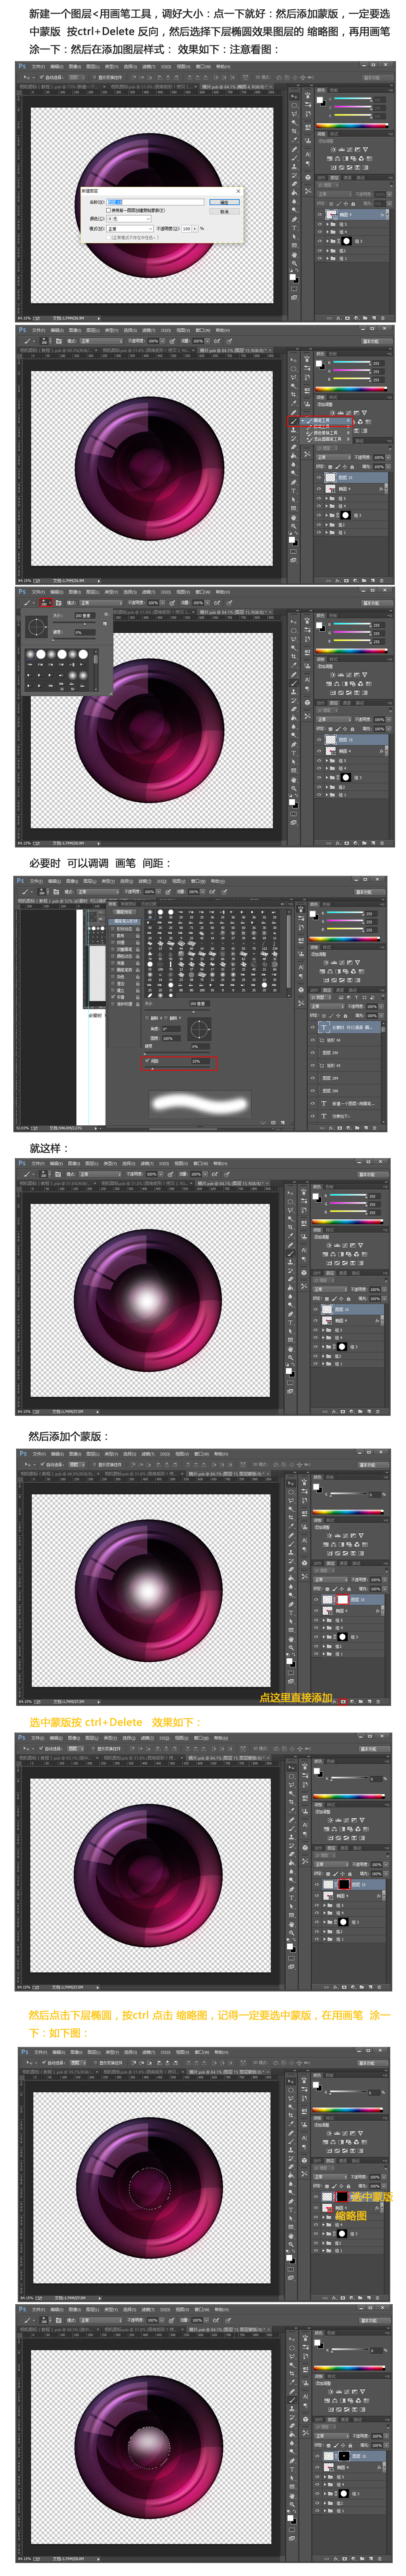The width and height of the screenshot is (406, 2576).
Task: Click 取消 in the New Layer dialog
Action: click(224, 211)
